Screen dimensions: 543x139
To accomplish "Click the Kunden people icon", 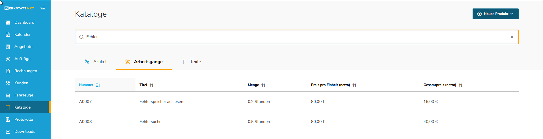I will [8, 83].
